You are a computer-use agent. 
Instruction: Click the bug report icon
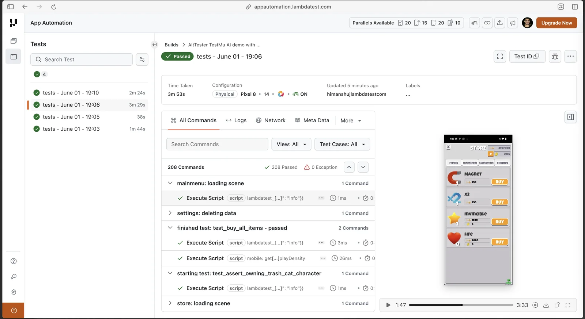click(x=555, y=56)
